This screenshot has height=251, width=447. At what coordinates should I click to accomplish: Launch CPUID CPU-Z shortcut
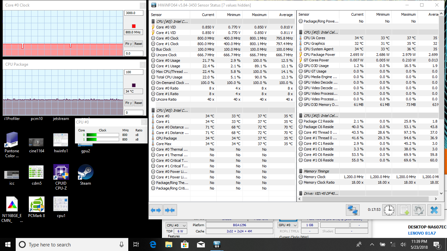coord(61,177)
